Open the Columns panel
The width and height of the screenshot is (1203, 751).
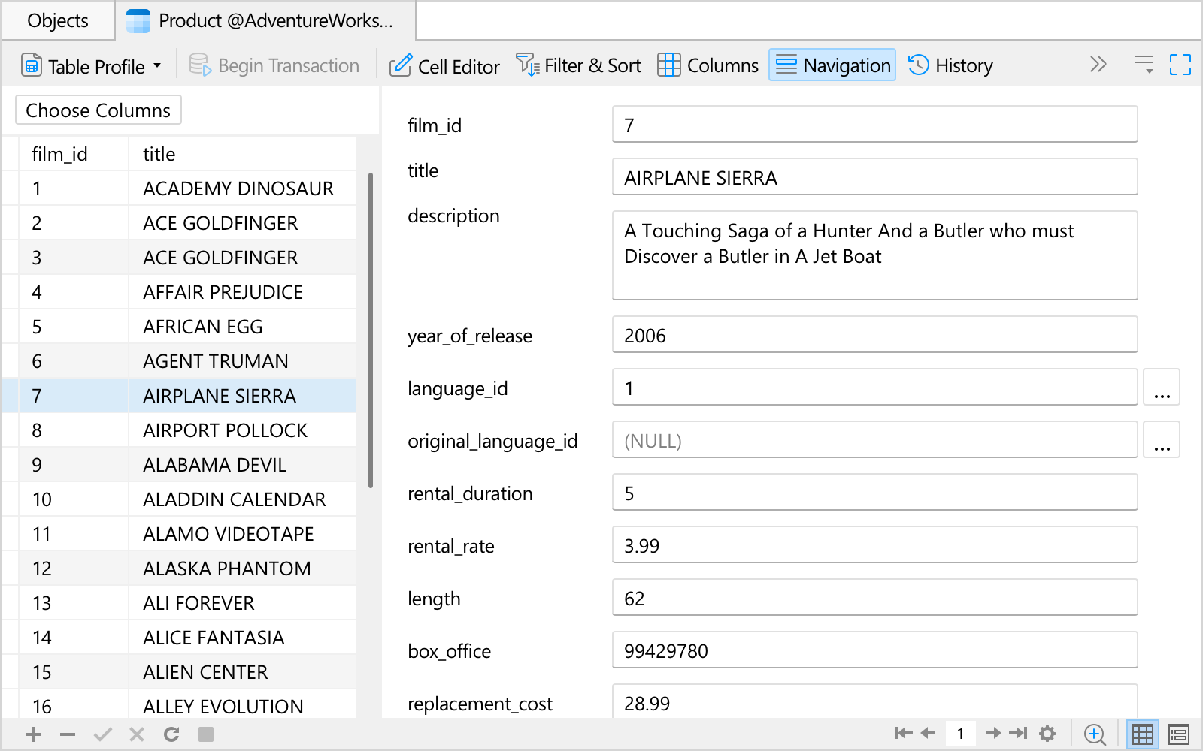pyautogui.click(x=708, y=66)
